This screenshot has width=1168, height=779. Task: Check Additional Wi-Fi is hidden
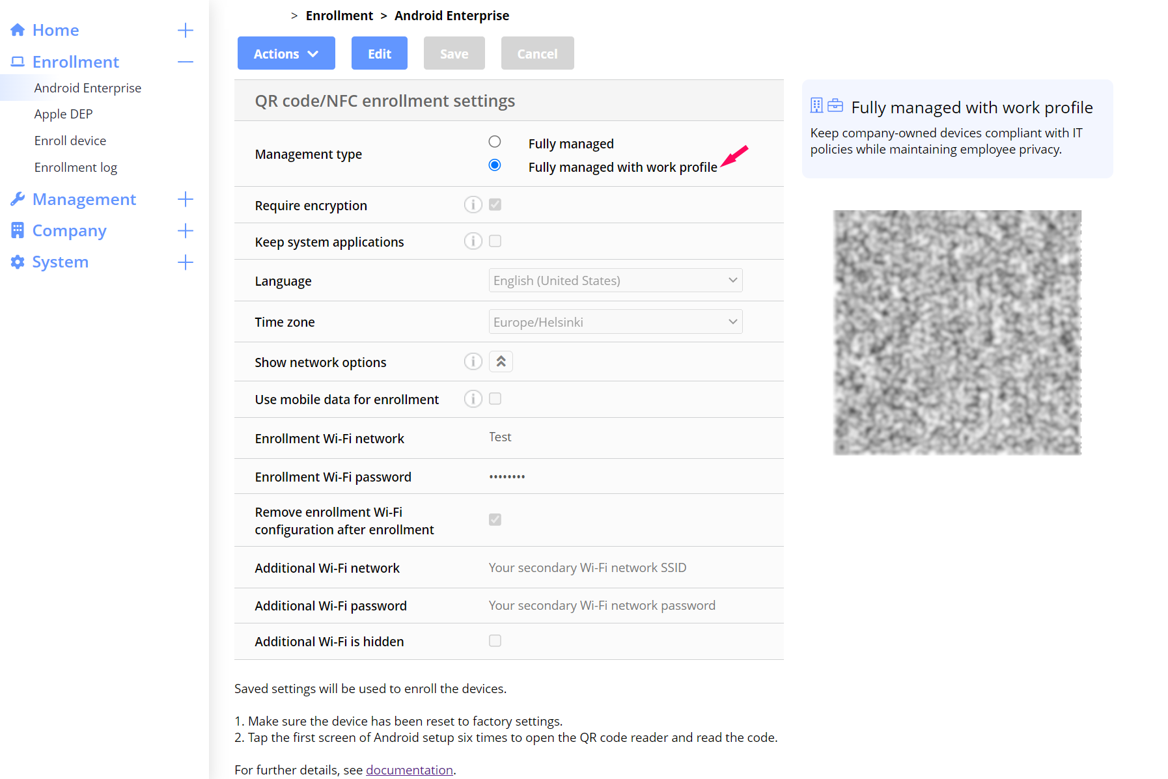pos(495,640)
